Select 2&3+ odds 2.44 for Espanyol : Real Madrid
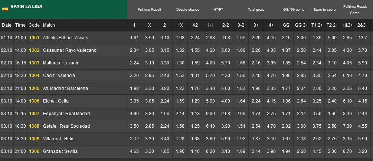The height and width of the screenshot is (161, 373). click(363, 114)
